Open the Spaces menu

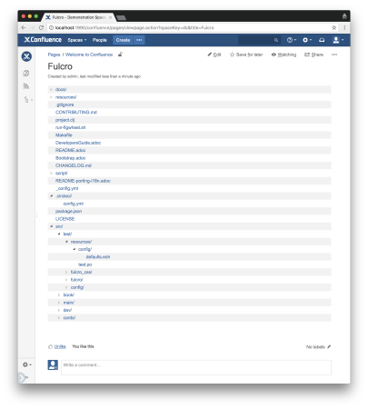(x=77, y=40)
